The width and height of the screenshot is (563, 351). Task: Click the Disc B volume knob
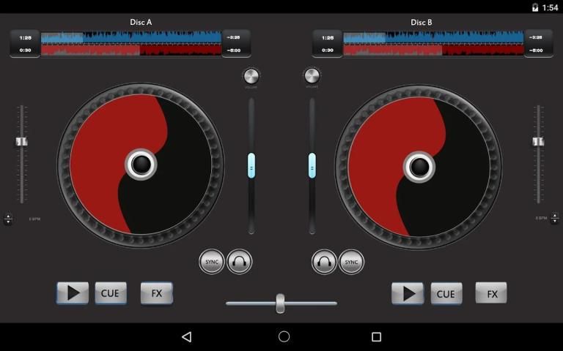tap(312, 76)
